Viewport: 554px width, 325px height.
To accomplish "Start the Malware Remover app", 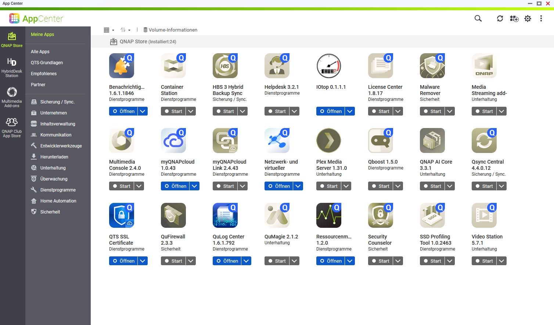I will tap(432, 111).
